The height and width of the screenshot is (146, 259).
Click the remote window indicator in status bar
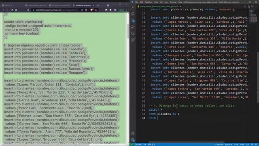132,144
